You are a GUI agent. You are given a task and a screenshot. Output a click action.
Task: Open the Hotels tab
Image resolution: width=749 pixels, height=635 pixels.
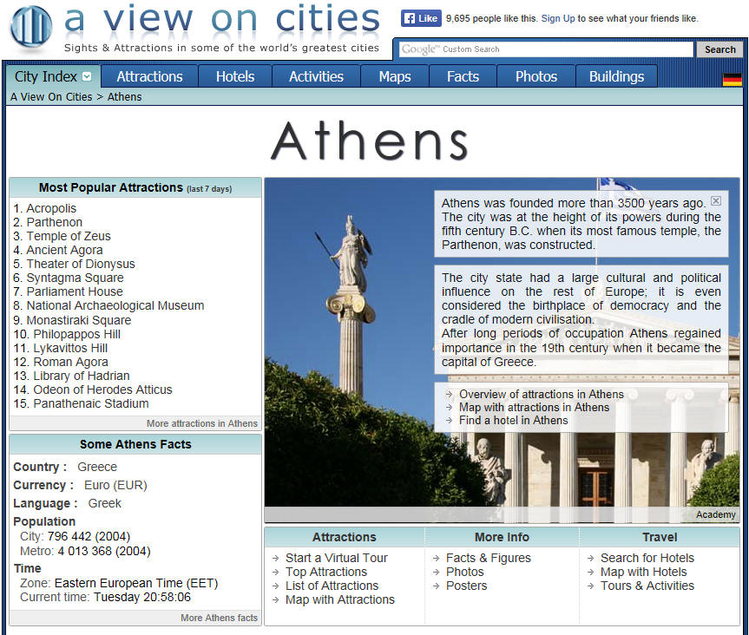235,76
